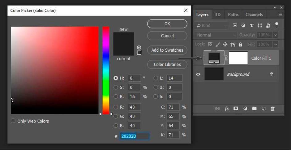Filter for pixel layers icon

235,25
